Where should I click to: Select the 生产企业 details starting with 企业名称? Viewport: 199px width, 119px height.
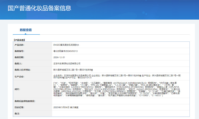point(117,77)
